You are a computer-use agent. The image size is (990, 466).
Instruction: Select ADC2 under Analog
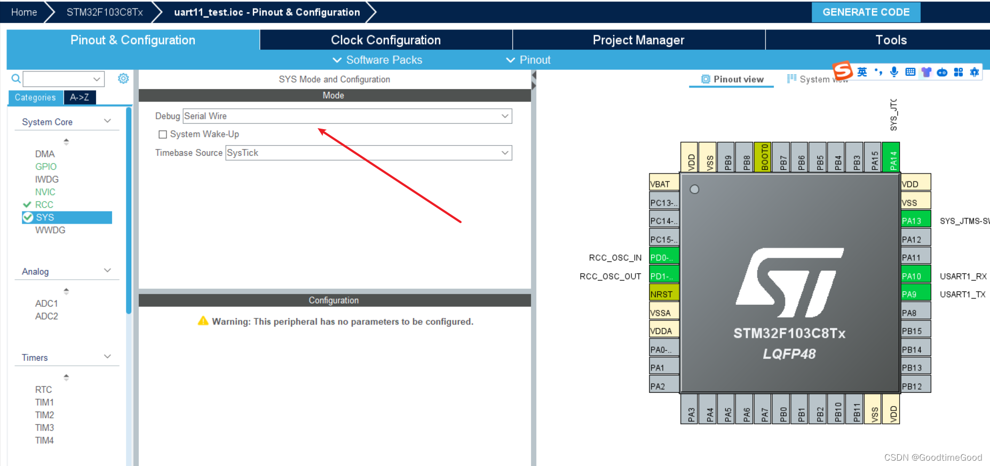coord(46,316)
